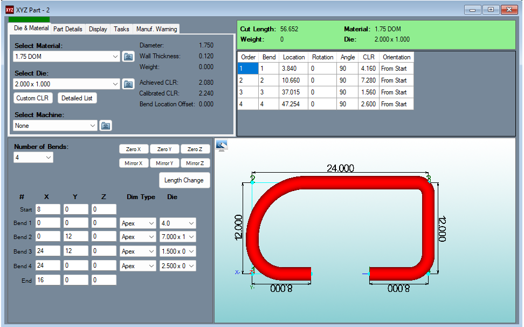Screen dimensions: 524x327
Task: Open material library icon beside 1.75 DOM
Action: tap(128, 57)
